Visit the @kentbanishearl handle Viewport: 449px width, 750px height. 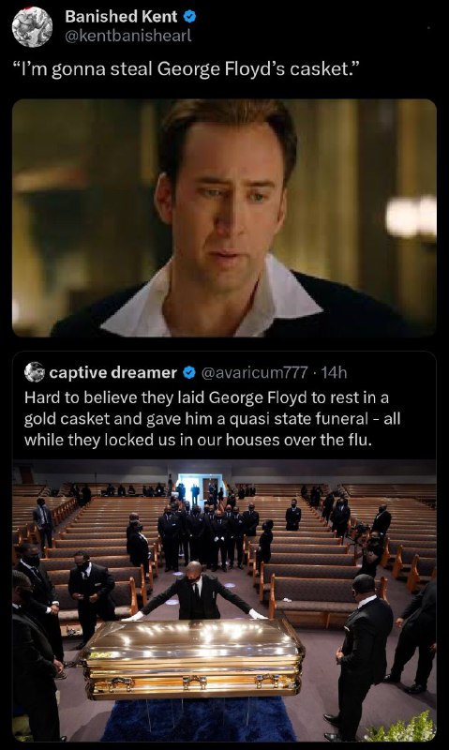127,36
